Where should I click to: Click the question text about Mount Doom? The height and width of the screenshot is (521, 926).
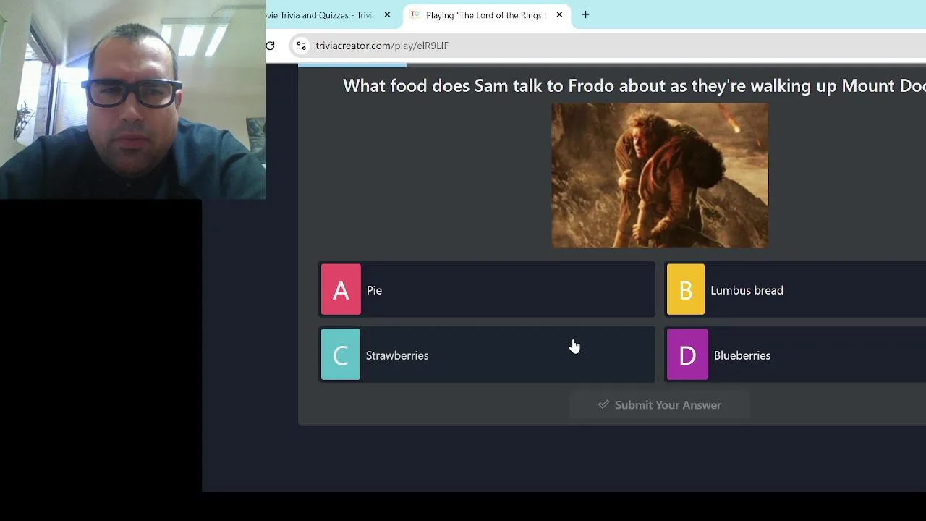[634, 86]
